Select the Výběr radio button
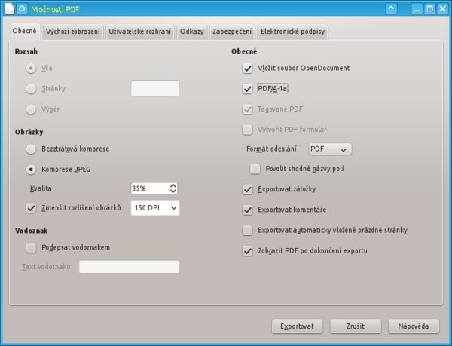The width and height of the screenshot is (452, 346). 31,109
